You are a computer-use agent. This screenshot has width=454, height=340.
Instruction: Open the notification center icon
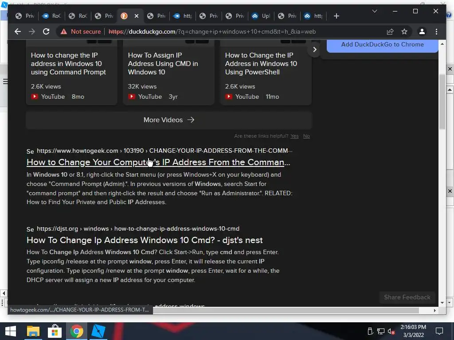tap(439, 331)
